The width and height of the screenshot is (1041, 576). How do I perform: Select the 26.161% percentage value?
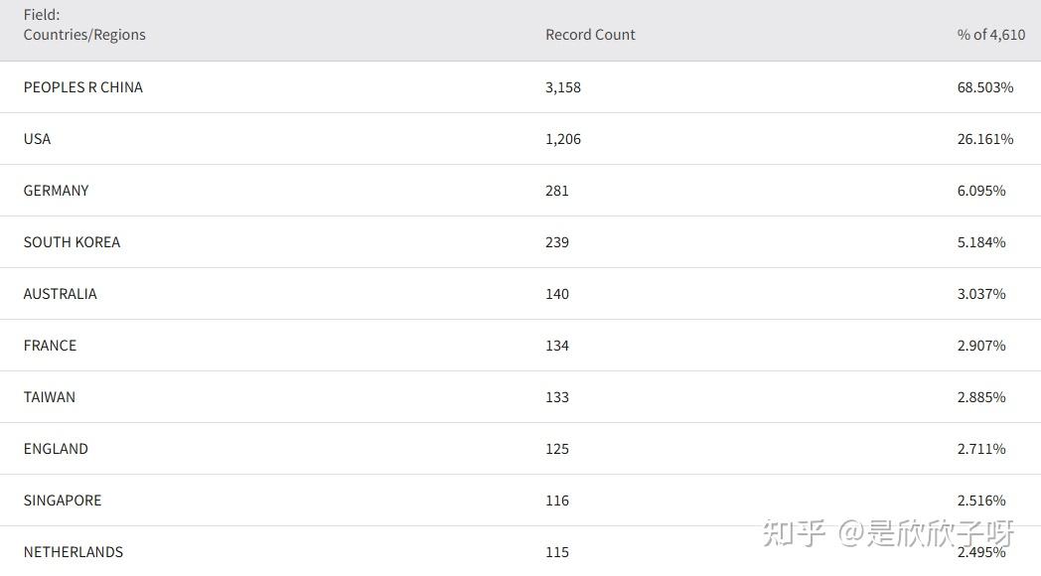point(985,139)
